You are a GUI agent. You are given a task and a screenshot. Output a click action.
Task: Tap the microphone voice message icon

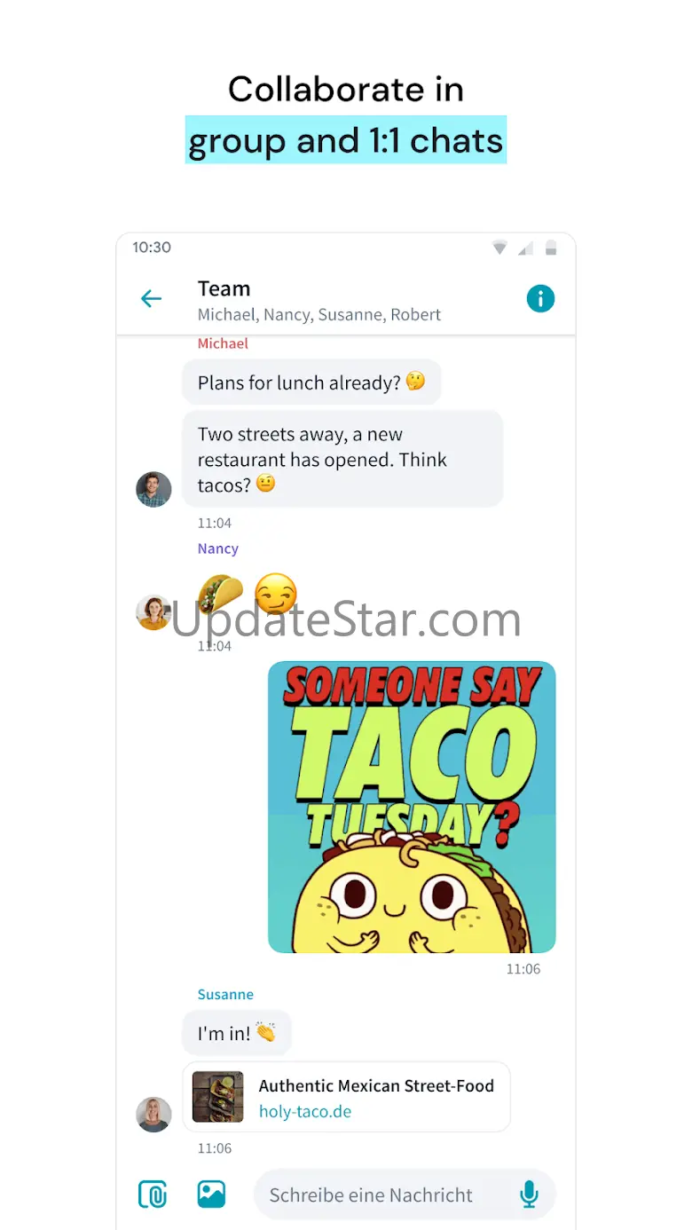point(529,1195)
